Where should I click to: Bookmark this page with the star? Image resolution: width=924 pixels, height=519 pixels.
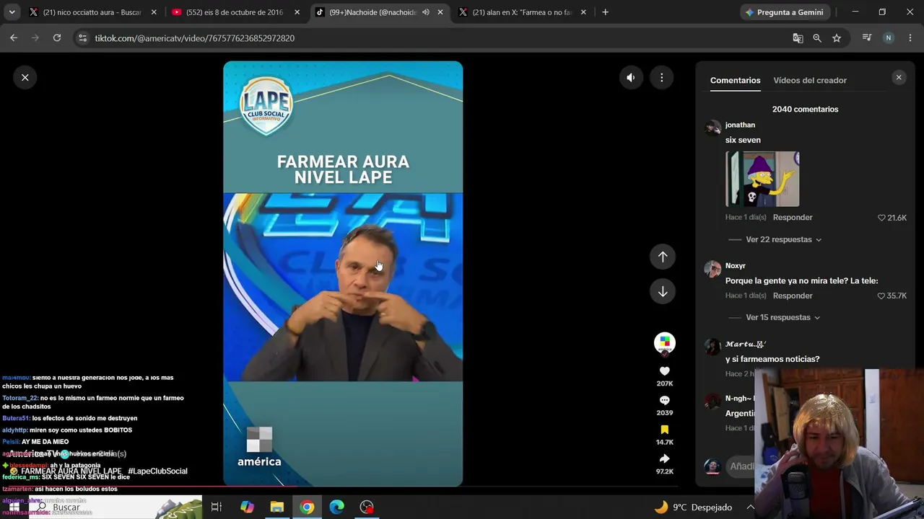pos(837,38)
